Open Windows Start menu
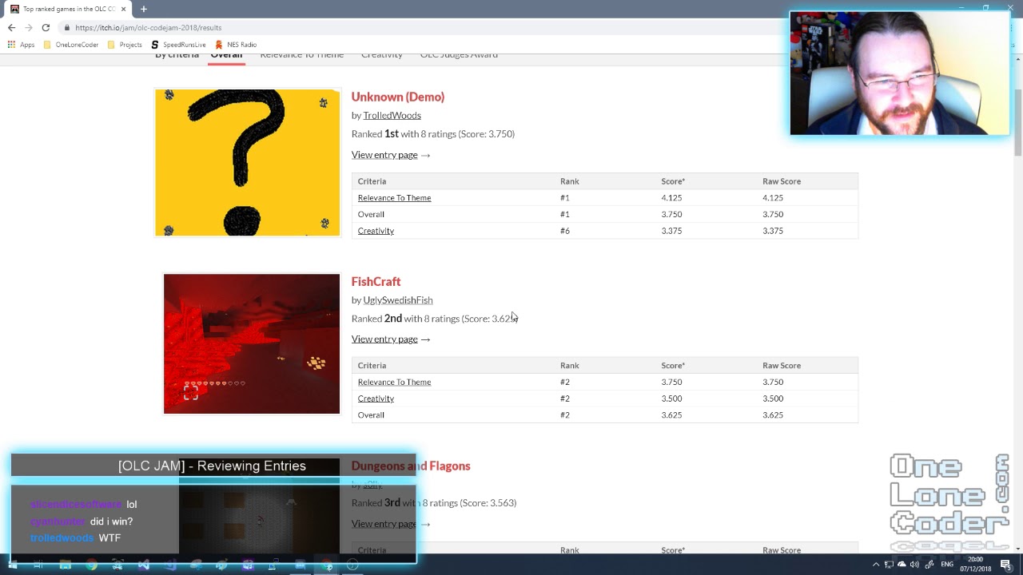 (x=14, y=565)
